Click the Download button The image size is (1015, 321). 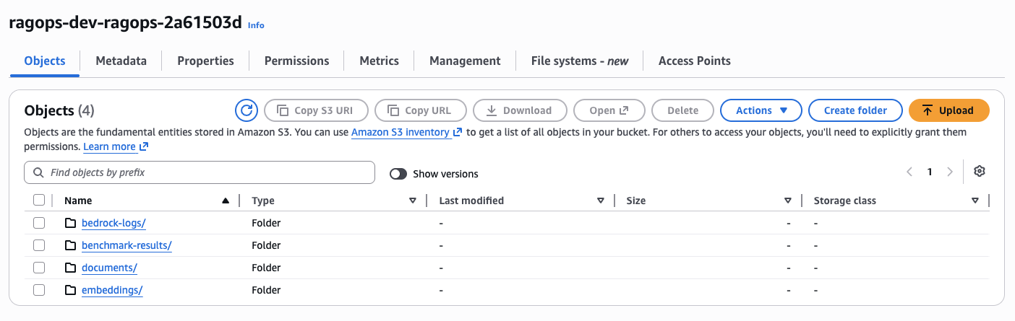click(520, 110)
